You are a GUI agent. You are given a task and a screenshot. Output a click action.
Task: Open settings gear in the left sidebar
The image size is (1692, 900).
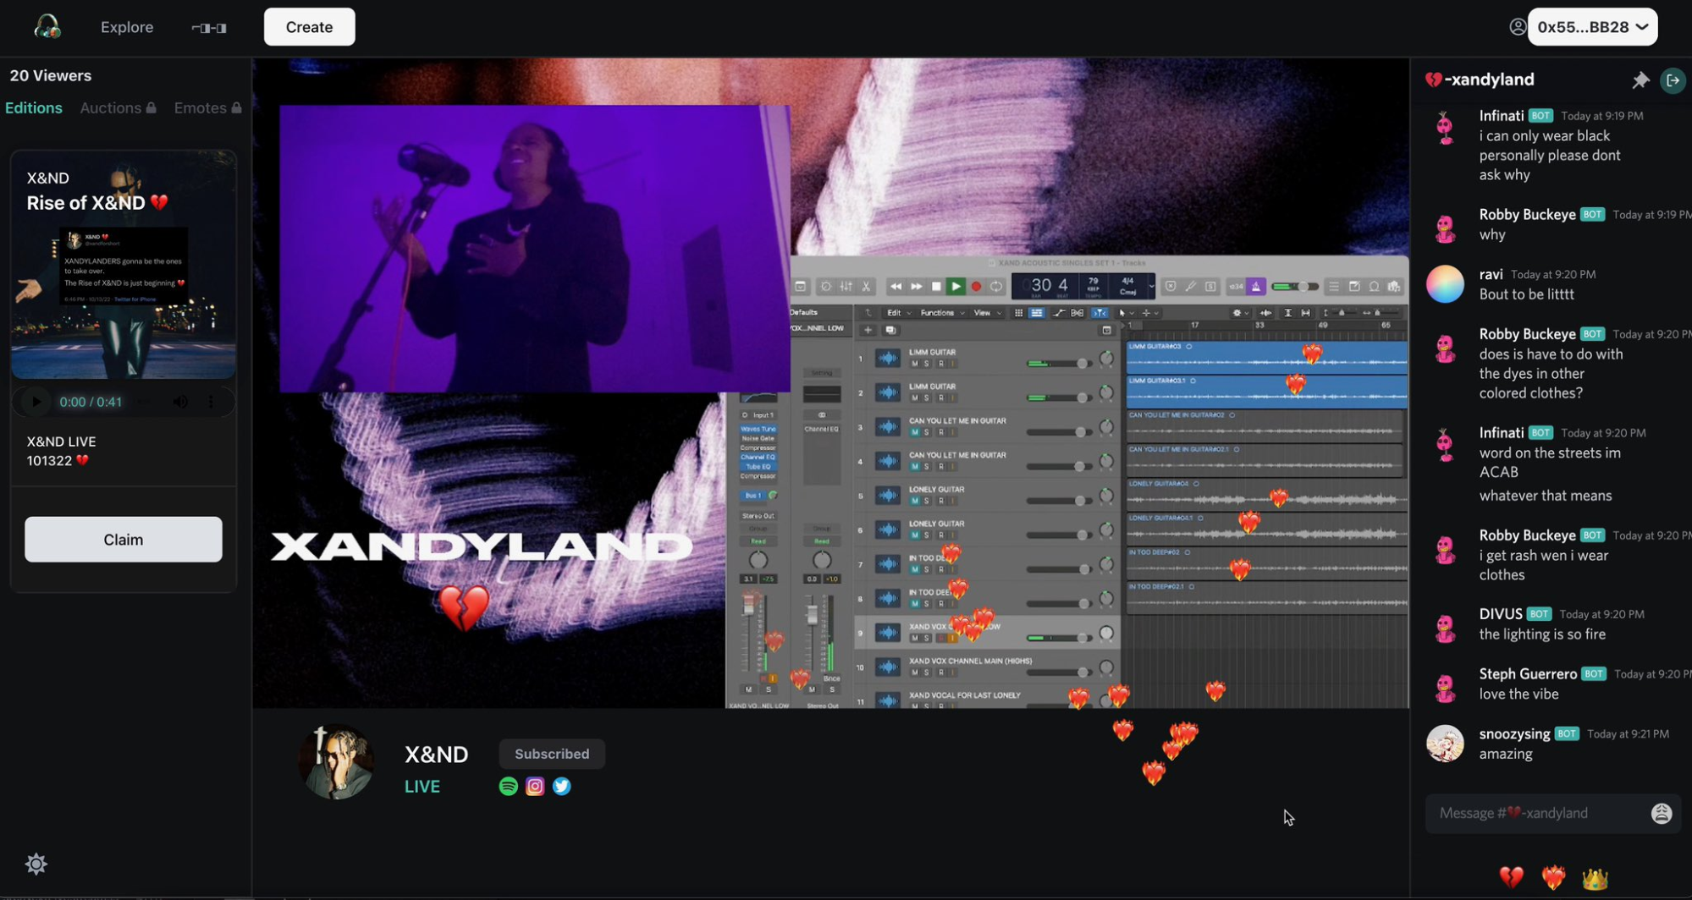pos(36,864)
